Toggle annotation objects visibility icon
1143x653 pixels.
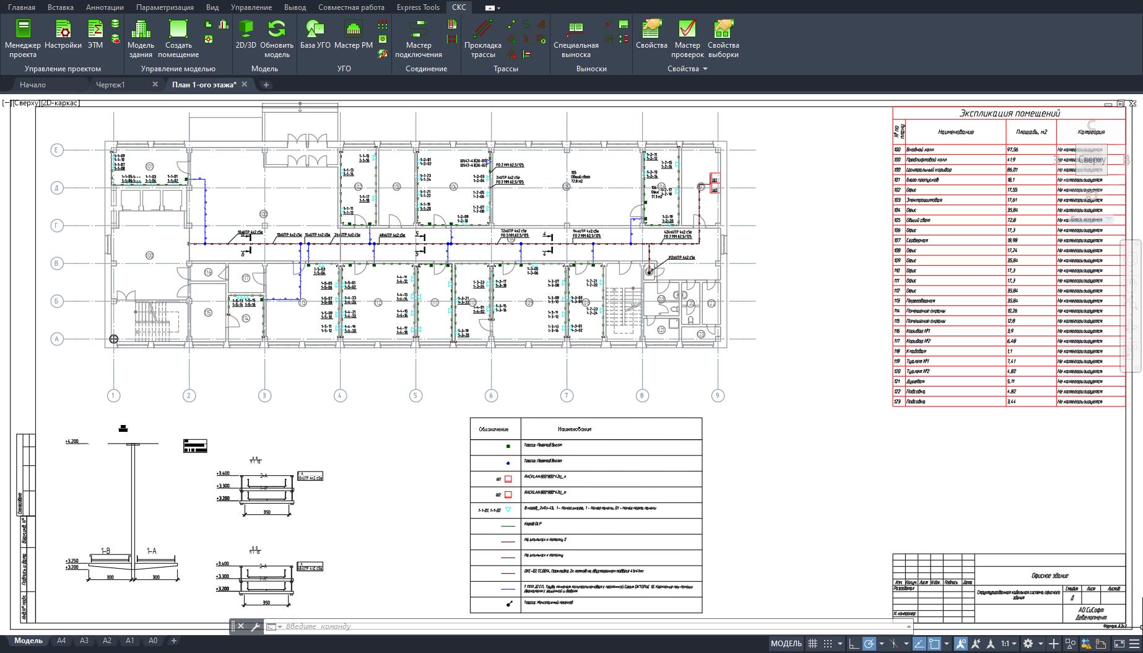[961, 644]
